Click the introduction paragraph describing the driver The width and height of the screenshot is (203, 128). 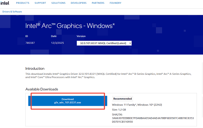(x=108, y=75)
